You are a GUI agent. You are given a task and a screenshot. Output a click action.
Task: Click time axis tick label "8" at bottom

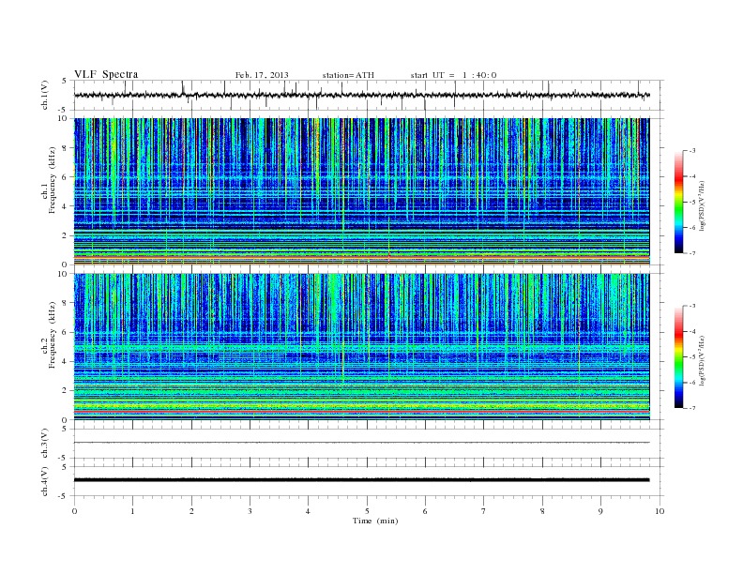pos(542,511)
